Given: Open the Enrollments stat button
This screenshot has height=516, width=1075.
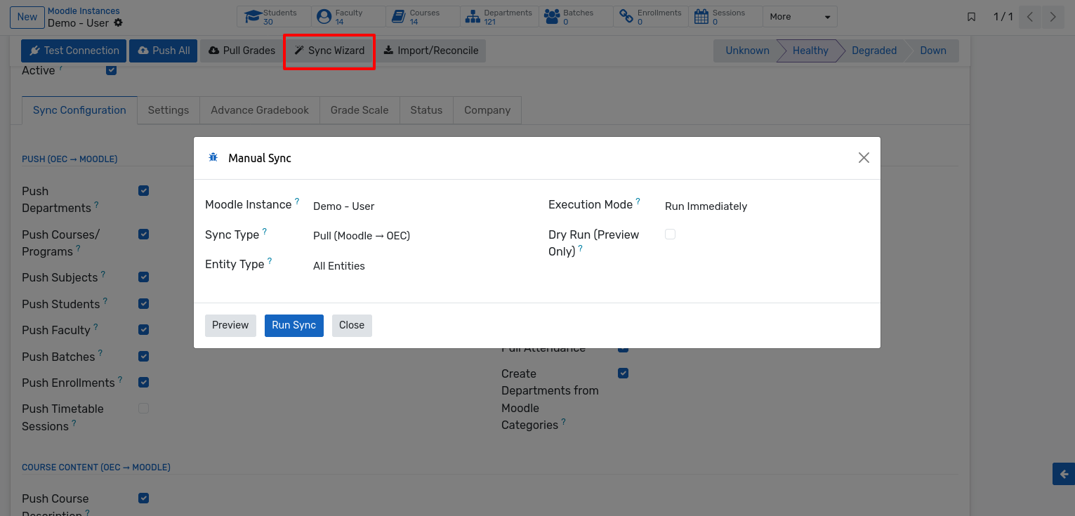Looking at the screenshot, I should tap(650, 17).
